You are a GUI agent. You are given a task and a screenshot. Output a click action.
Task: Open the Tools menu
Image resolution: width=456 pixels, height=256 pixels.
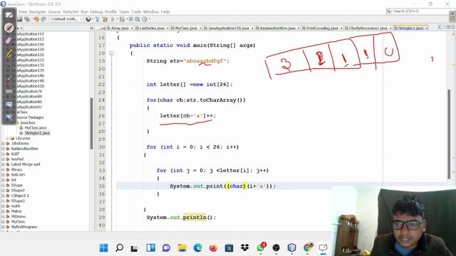[x=136, y=12]
